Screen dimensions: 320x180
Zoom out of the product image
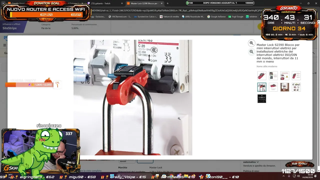[251, 52]
